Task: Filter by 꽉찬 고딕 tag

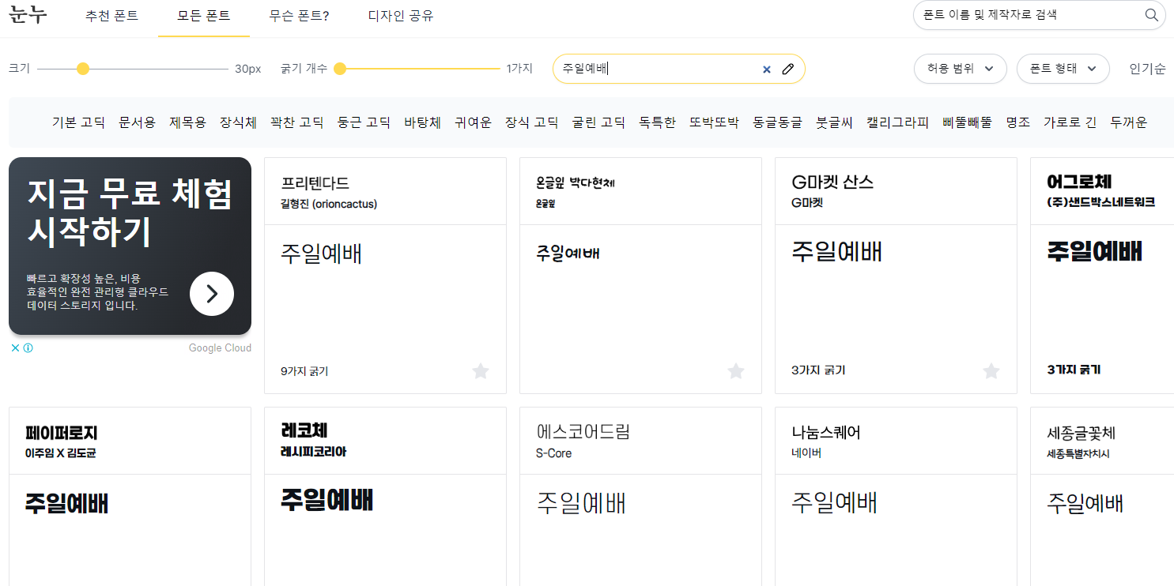Action: click(296, 122)
